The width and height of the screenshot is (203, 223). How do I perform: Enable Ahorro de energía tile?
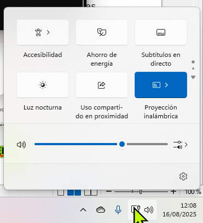102,32
